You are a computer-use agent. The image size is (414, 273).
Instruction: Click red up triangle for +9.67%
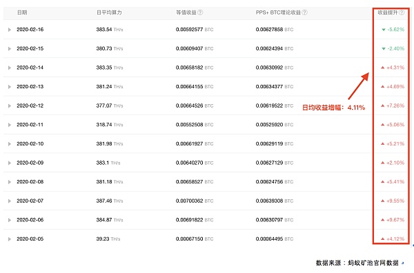click(x=382, y=220)
